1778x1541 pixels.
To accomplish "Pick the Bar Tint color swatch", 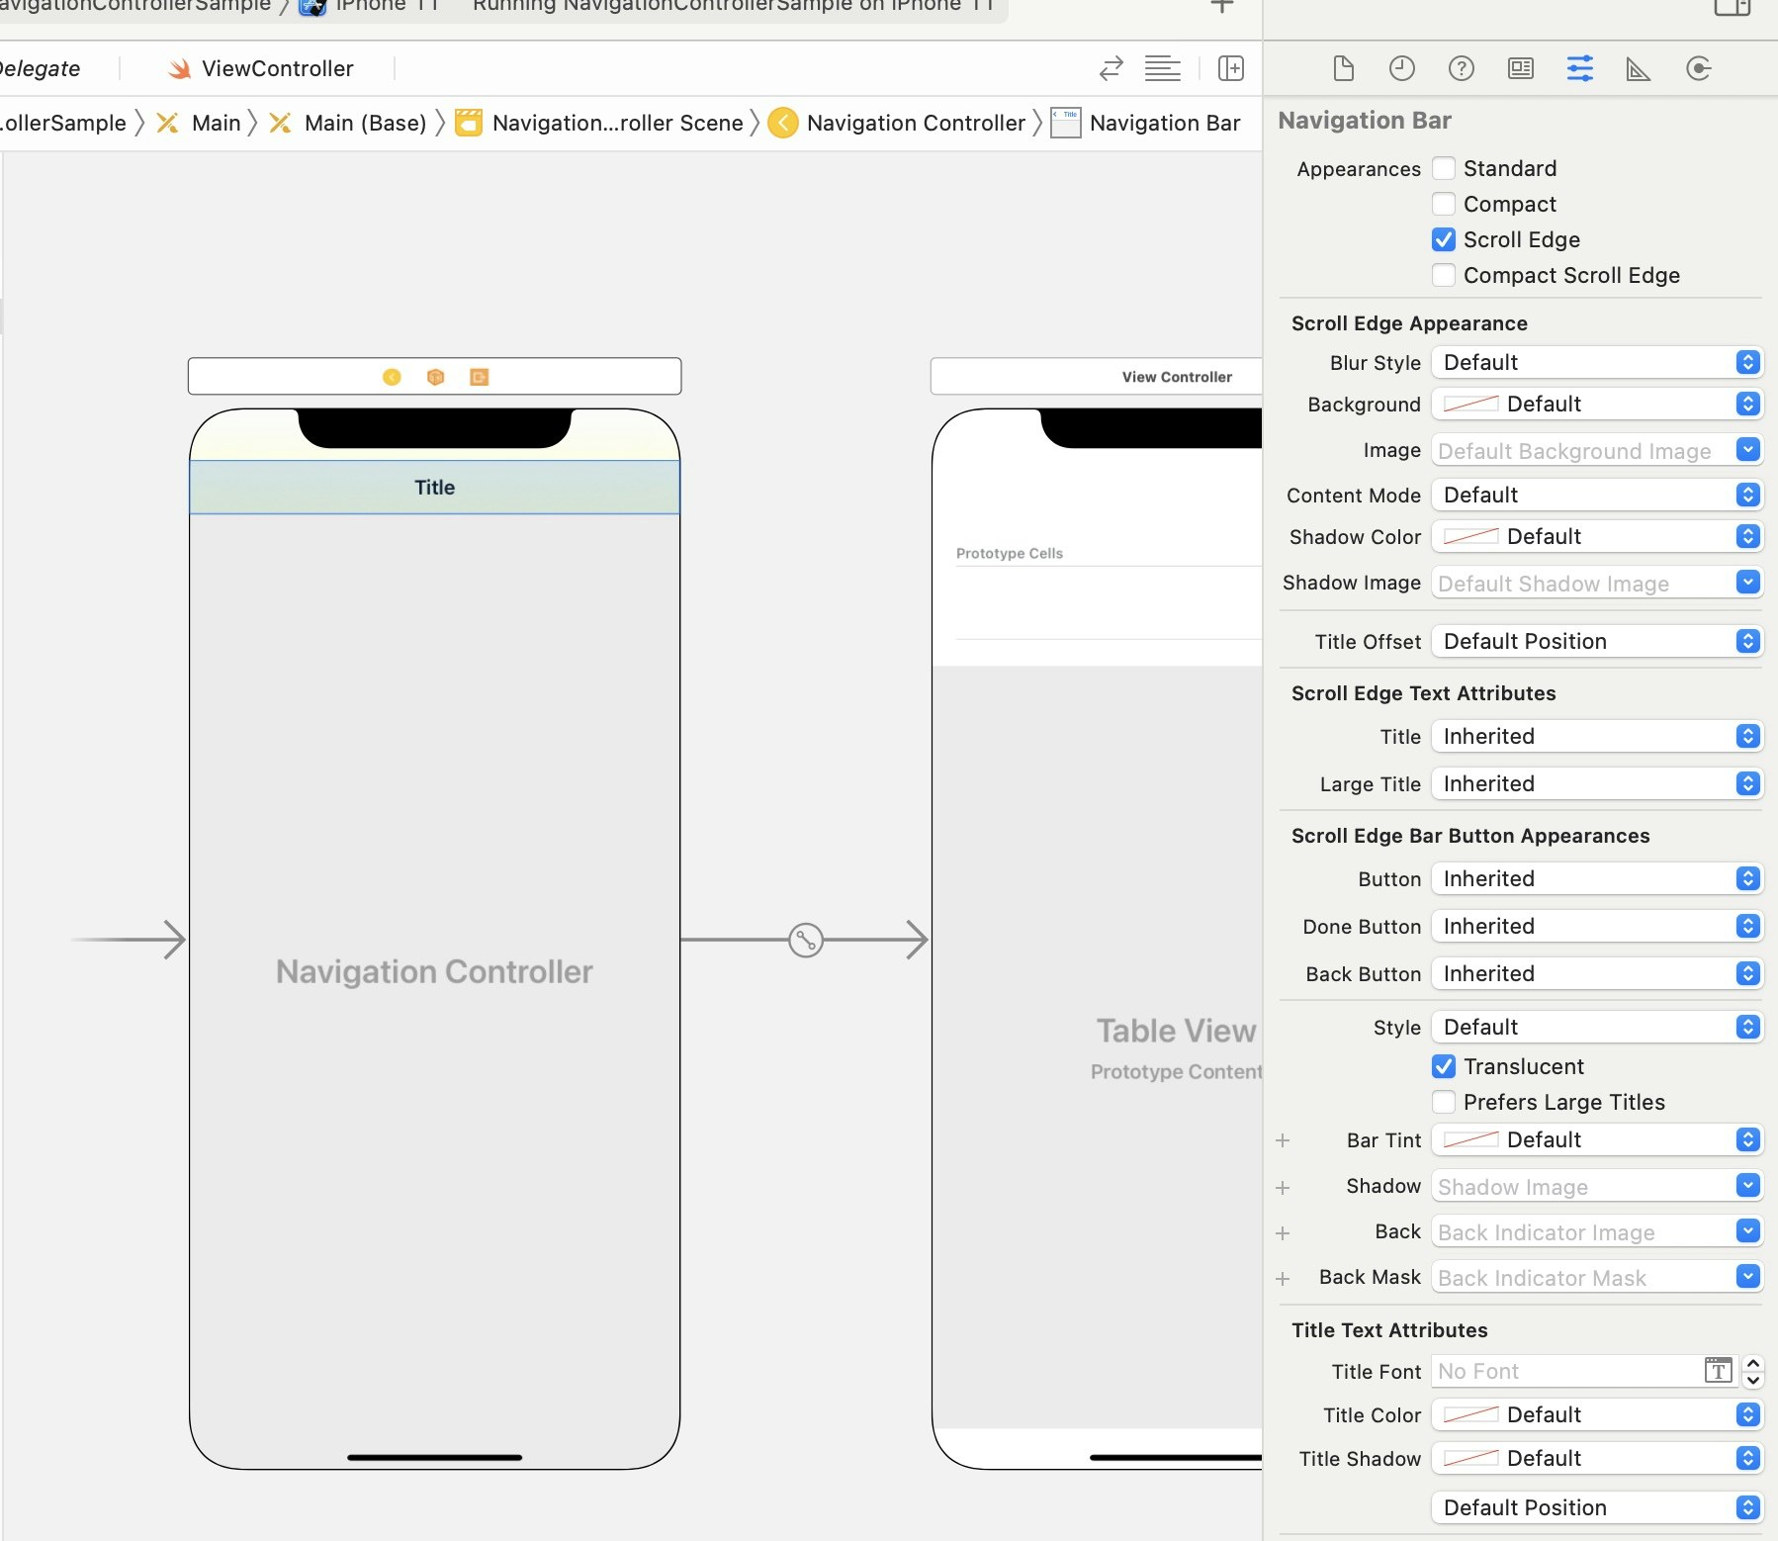I will 1471,1139.
